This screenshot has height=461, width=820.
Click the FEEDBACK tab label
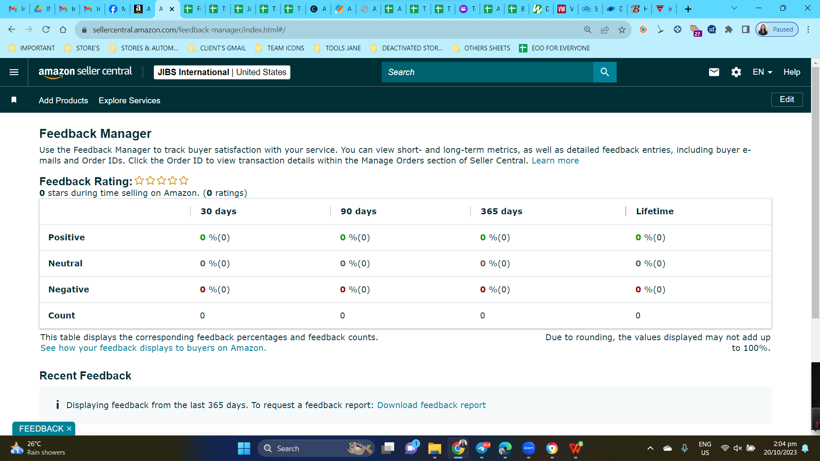[41, 429]
